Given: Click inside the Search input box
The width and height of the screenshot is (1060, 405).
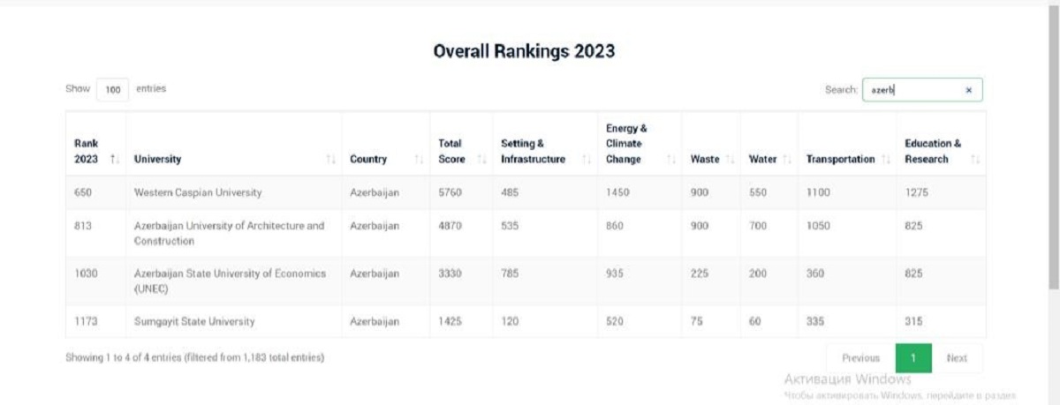Looking at the screenshot, I should tap(922, 90).
